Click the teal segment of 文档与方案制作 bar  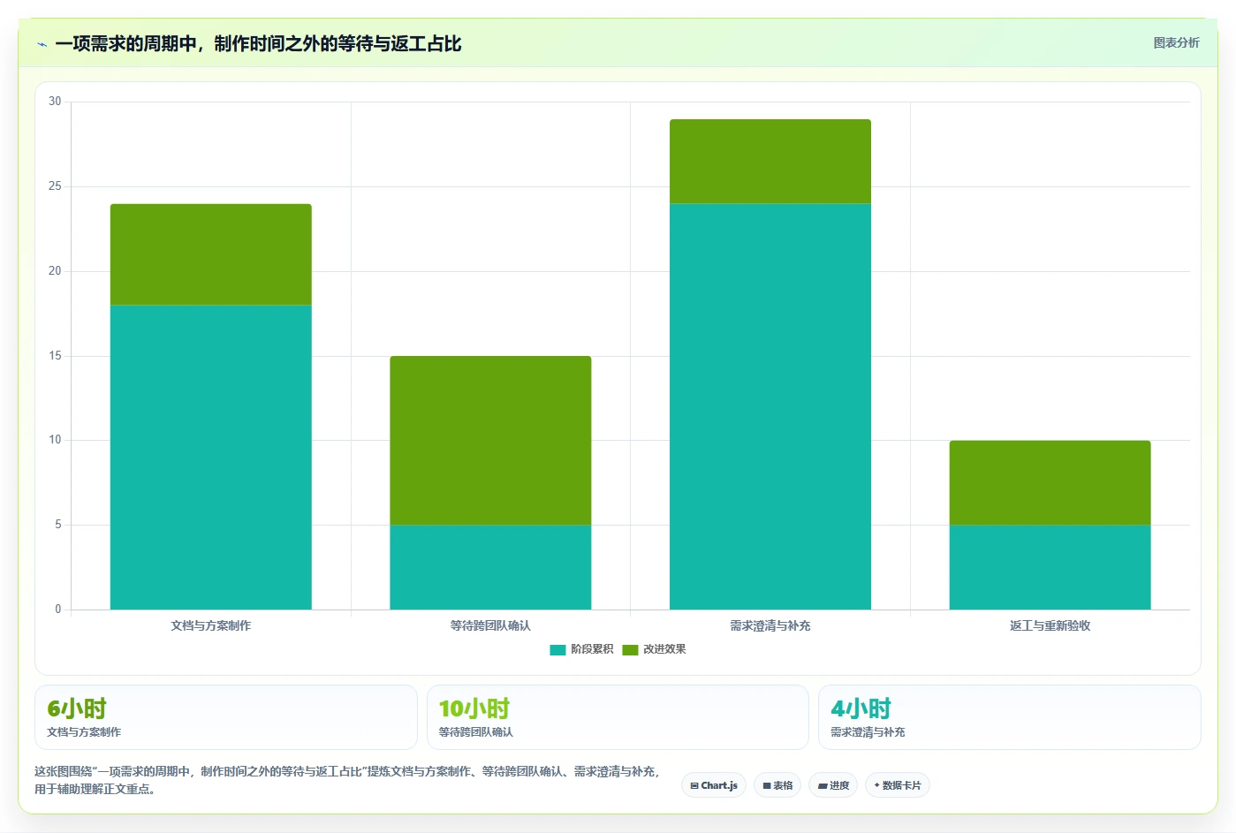tap(210, 458)
